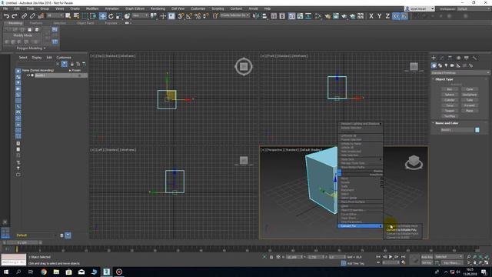This screenshot has height=277, width=492.
Task: Switch to the Freeform ribbon tab
Action: pos(36,23)
